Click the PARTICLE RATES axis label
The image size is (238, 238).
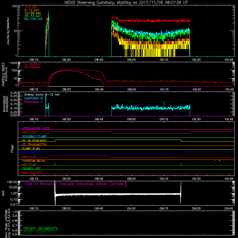[x=4, y=74]
